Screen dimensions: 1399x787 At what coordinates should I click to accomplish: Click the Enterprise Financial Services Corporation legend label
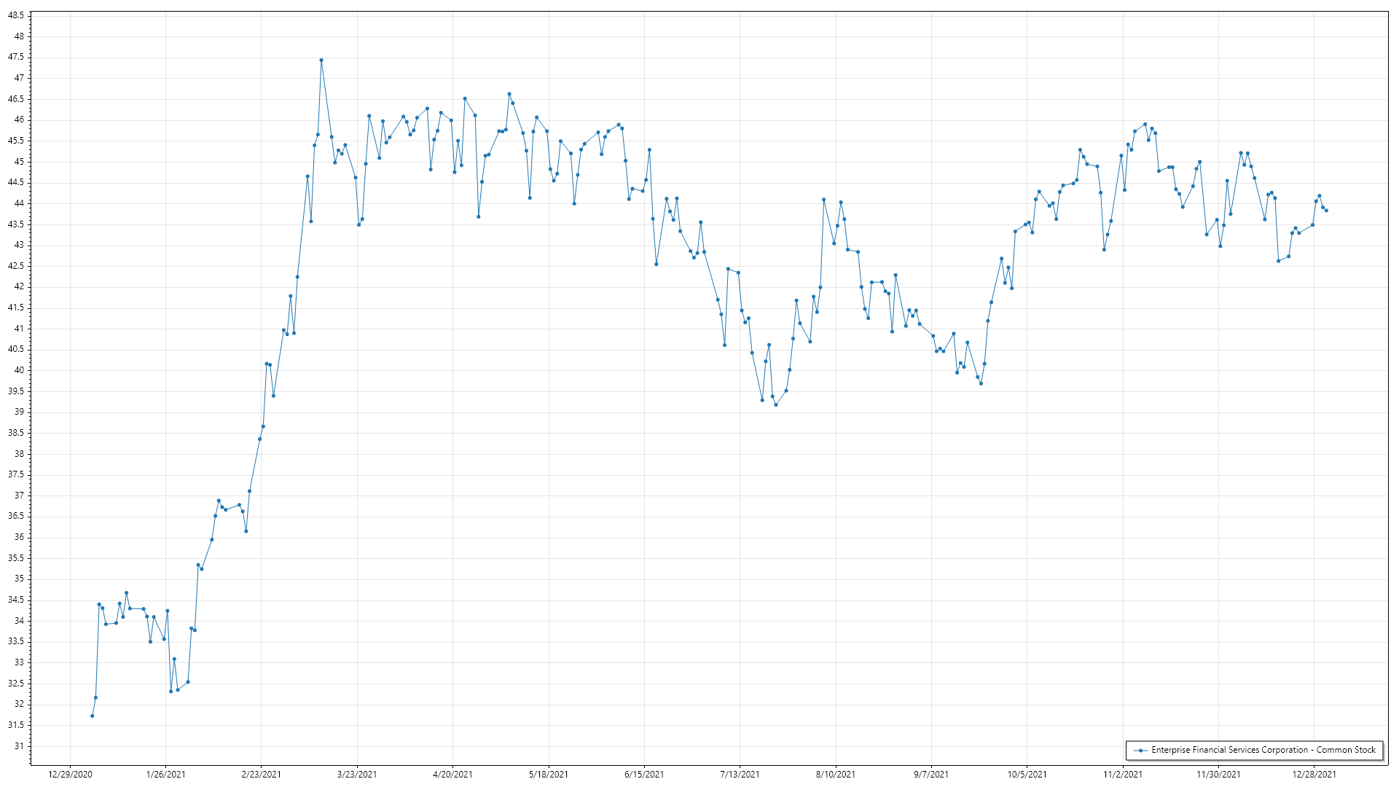[1263, 750]
